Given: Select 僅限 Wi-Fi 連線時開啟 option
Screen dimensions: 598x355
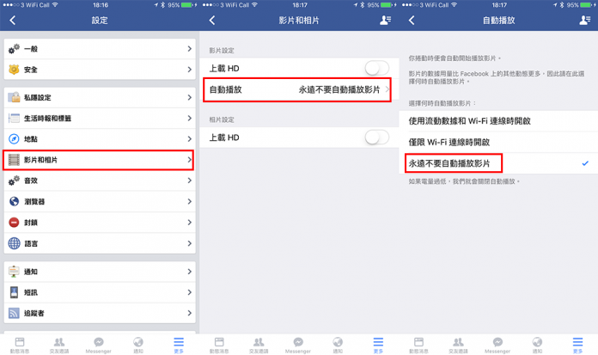Looking at the screenshot, I should click(498, 143).
